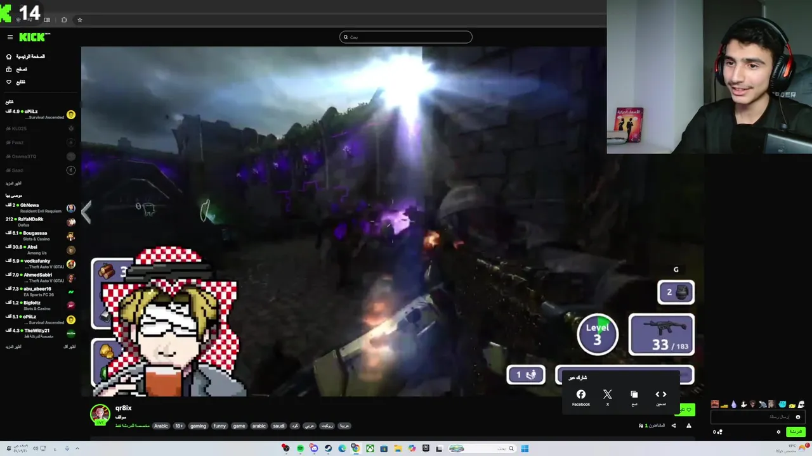
Task: Open weather widget showing 13°C
Action: pyautogui.click(x=793, y=448)
